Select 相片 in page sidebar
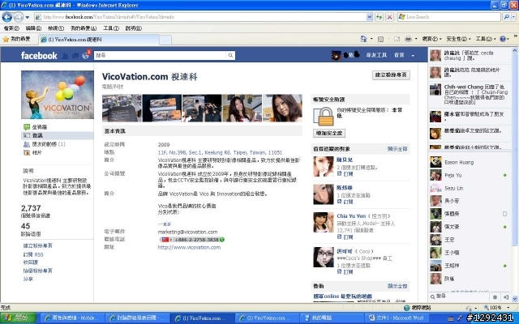Viewport: 519px width, 324px height. [x=32, y=153]
